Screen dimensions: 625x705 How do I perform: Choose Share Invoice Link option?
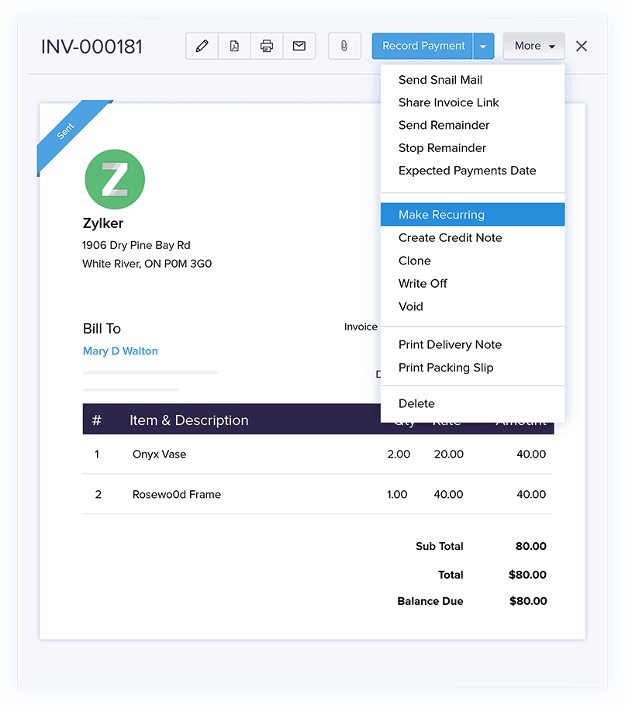(448, 102)
